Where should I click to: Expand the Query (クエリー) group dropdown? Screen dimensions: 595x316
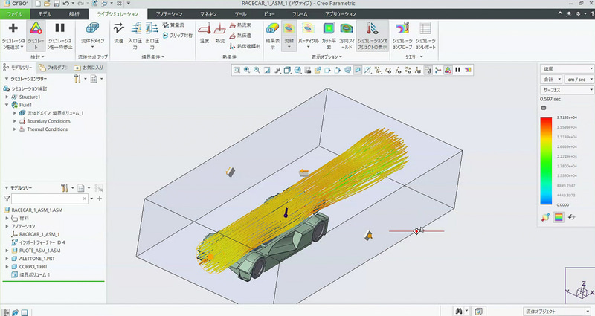click(x=414, y=57)
